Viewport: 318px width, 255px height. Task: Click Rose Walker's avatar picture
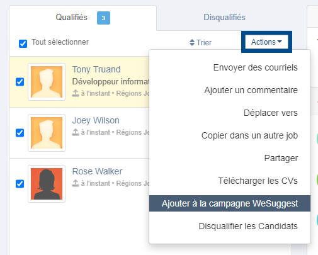point(47,184)
